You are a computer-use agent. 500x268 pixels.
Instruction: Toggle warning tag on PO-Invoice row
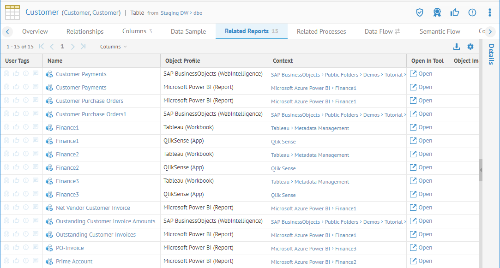click(x=26, y=248)
